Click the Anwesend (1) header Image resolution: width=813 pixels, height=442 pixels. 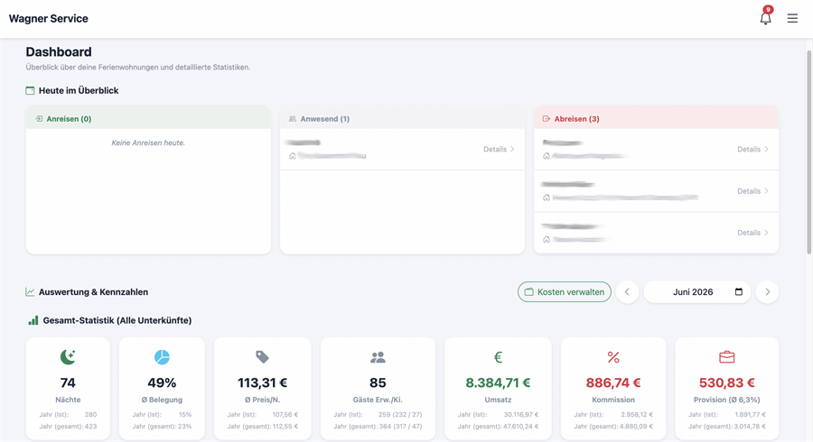click(x=402, y=118)
